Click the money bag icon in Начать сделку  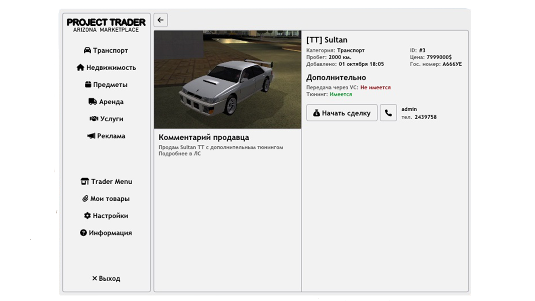coord(316,113)
